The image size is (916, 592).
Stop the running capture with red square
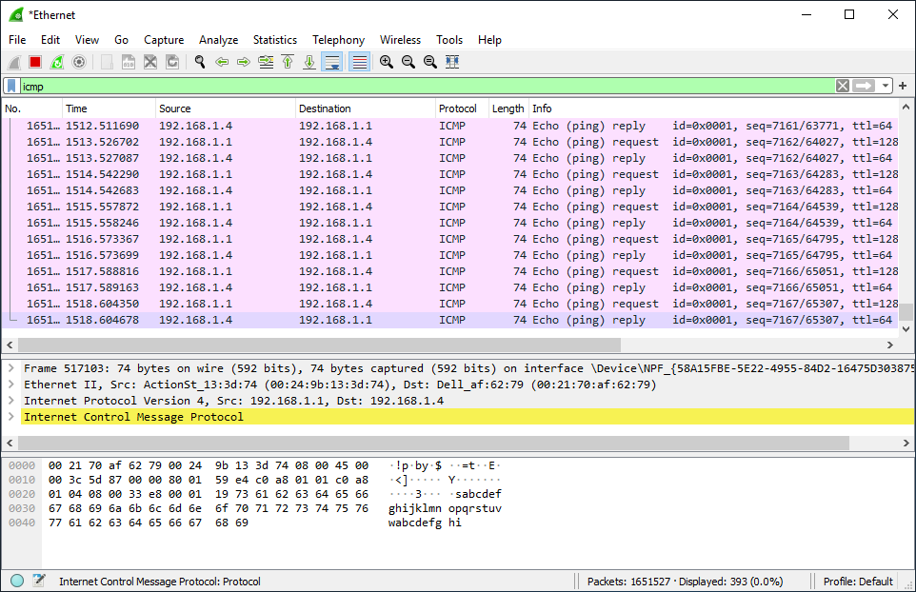pyautogui.click(x=35, y=62)
